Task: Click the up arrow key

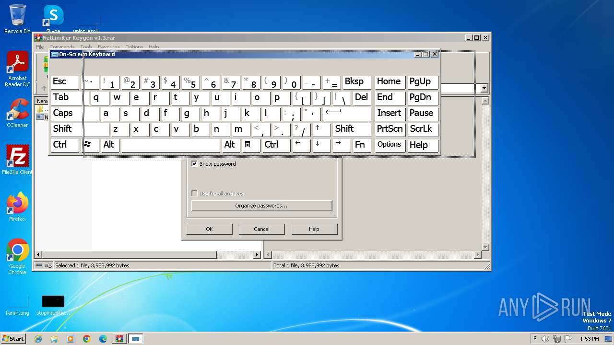Action: tap(321, 129)
